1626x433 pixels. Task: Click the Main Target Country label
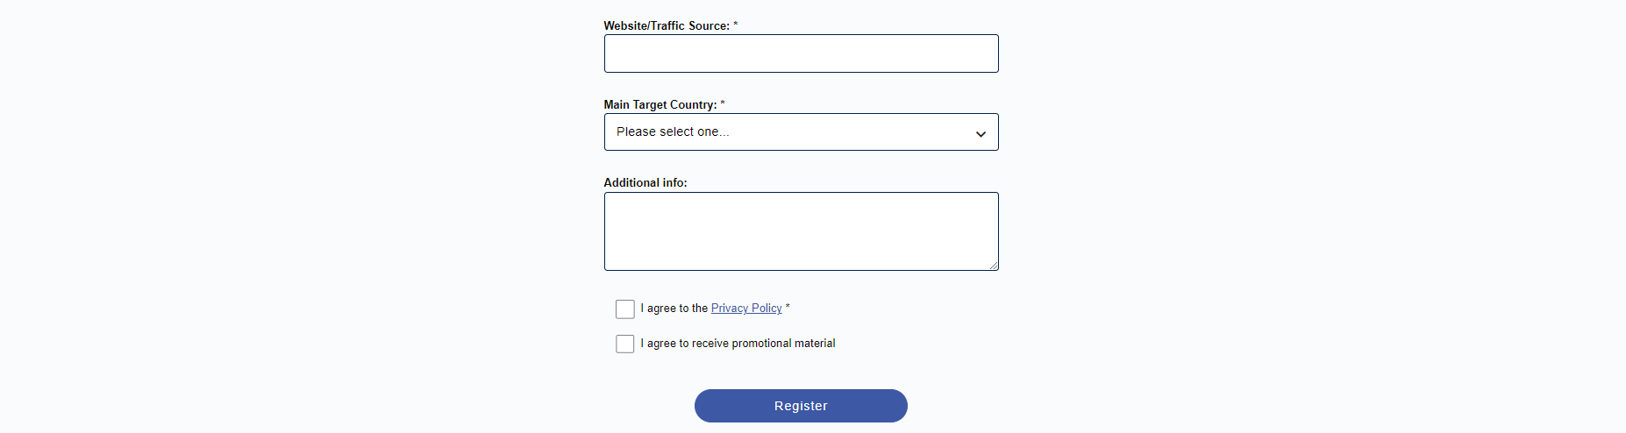click(x=660, y=105)
